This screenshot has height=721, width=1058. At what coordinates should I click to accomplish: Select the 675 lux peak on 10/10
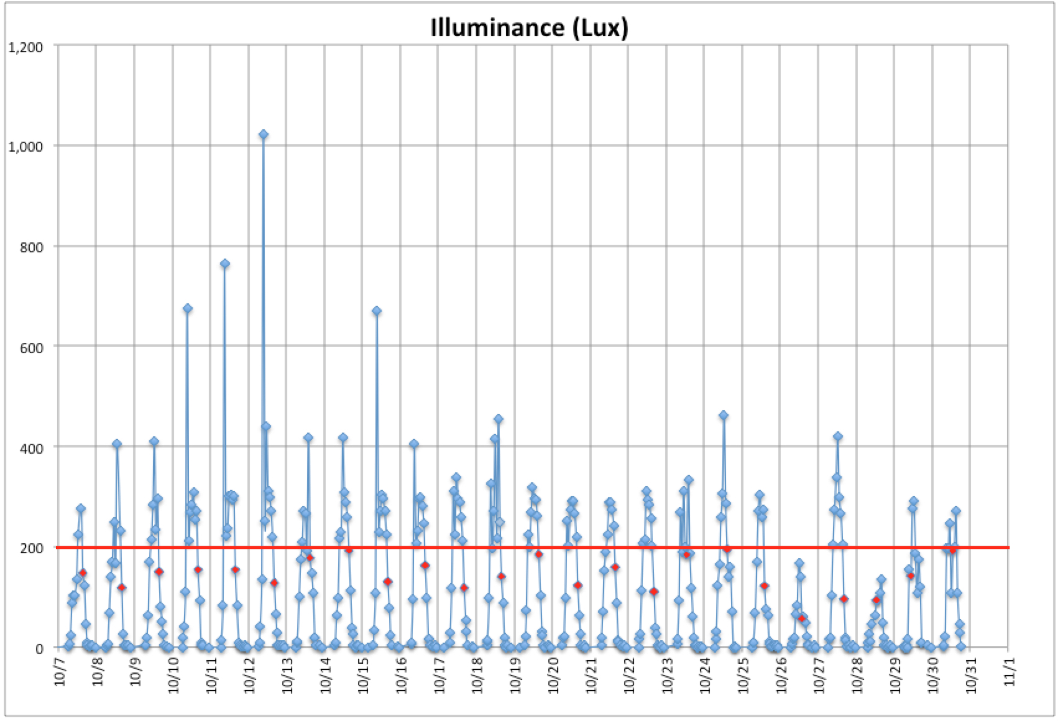click(187, 308)
